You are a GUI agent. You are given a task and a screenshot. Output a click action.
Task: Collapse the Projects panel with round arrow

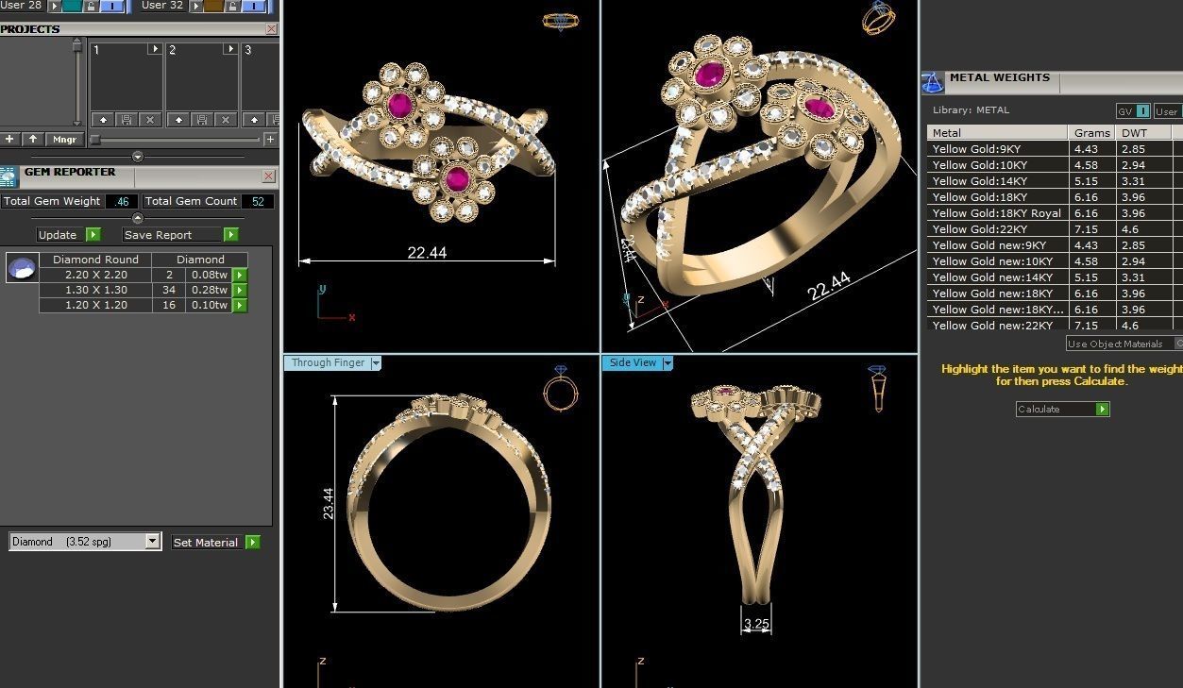click(138, 157)
